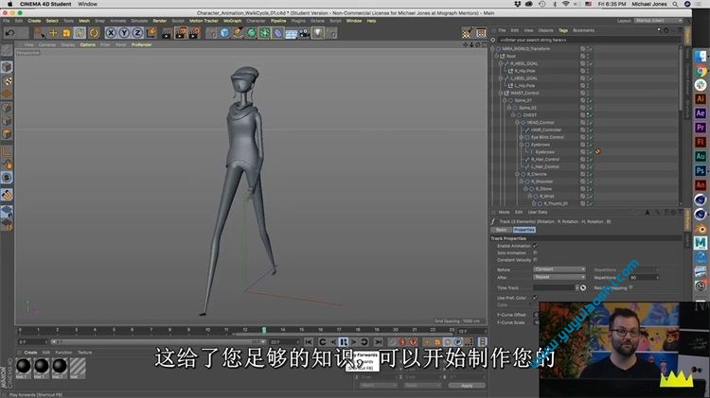Toggle Use Pref. Color checkbox

tap(535, 298)
